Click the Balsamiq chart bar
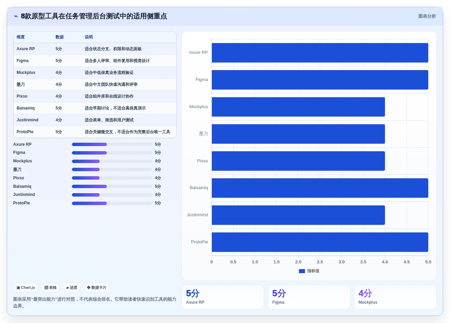Image resolution: width=450 pixels, height=323 pixels. click(320, 188)
